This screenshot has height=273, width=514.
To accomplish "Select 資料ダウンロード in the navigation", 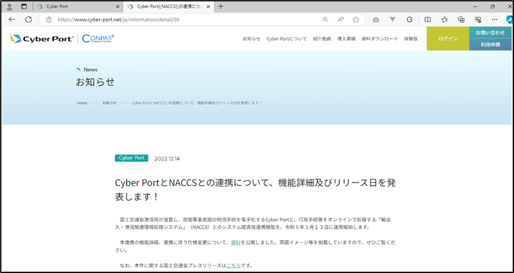I will [x=379, y=39].
